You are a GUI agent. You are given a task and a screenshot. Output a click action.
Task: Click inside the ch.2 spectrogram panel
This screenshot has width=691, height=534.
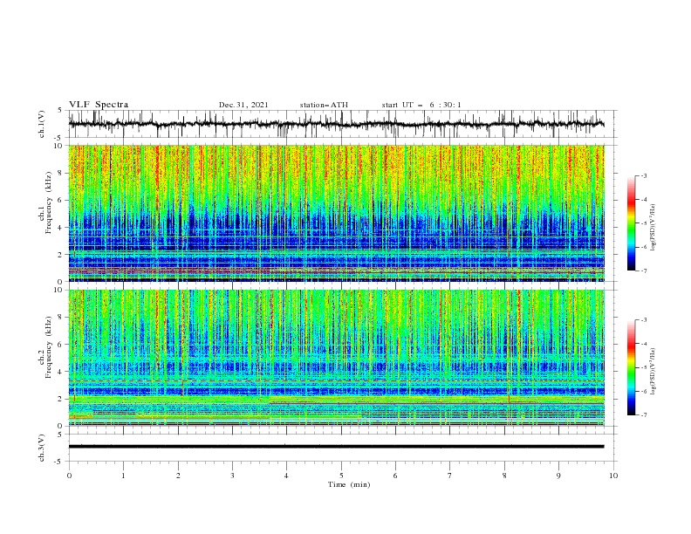(x=337, y=358)
